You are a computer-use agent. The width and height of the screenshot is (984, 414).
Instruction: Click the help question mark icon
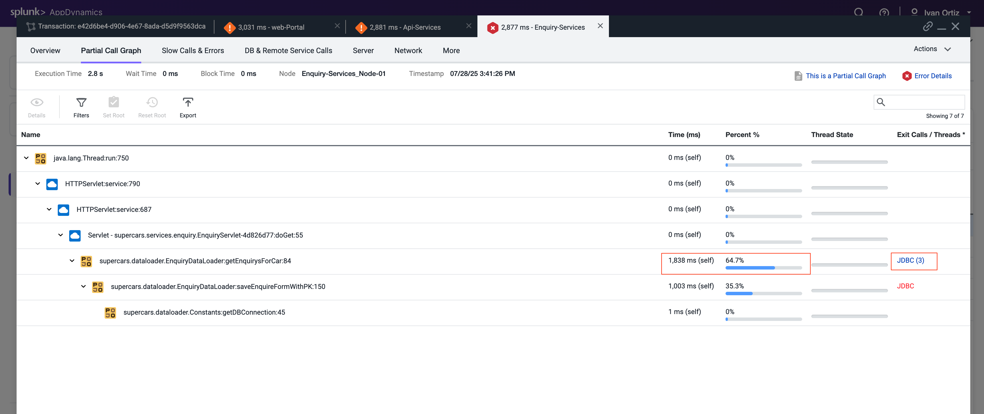[x=884, y=13]
